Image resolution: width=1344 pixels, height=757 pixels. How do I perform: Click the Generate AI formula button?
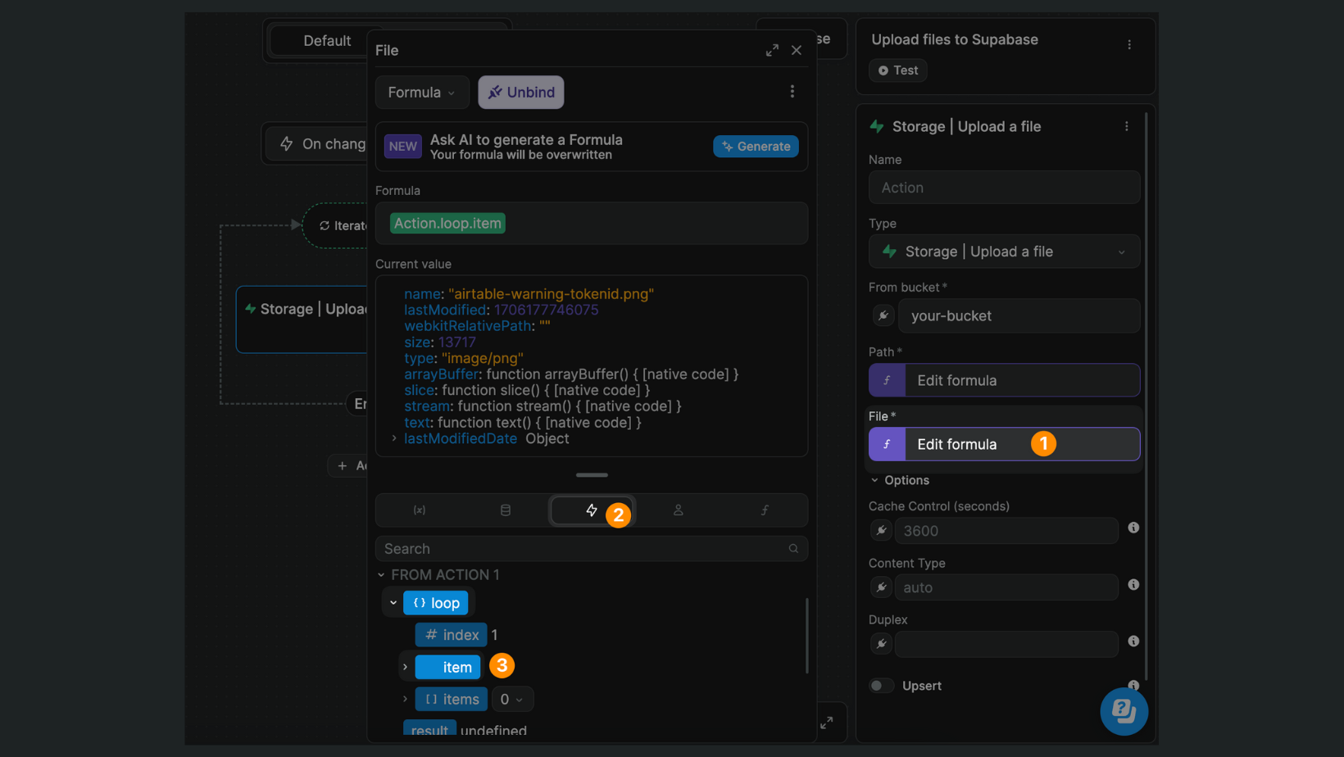point(756,147)
